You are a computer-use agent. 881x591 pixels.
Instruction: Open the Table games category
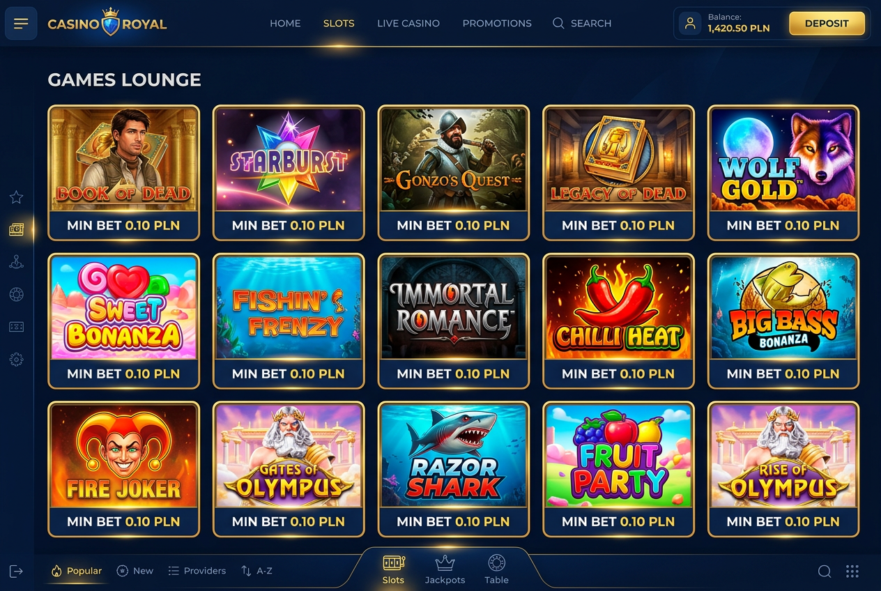click(496, 569)
